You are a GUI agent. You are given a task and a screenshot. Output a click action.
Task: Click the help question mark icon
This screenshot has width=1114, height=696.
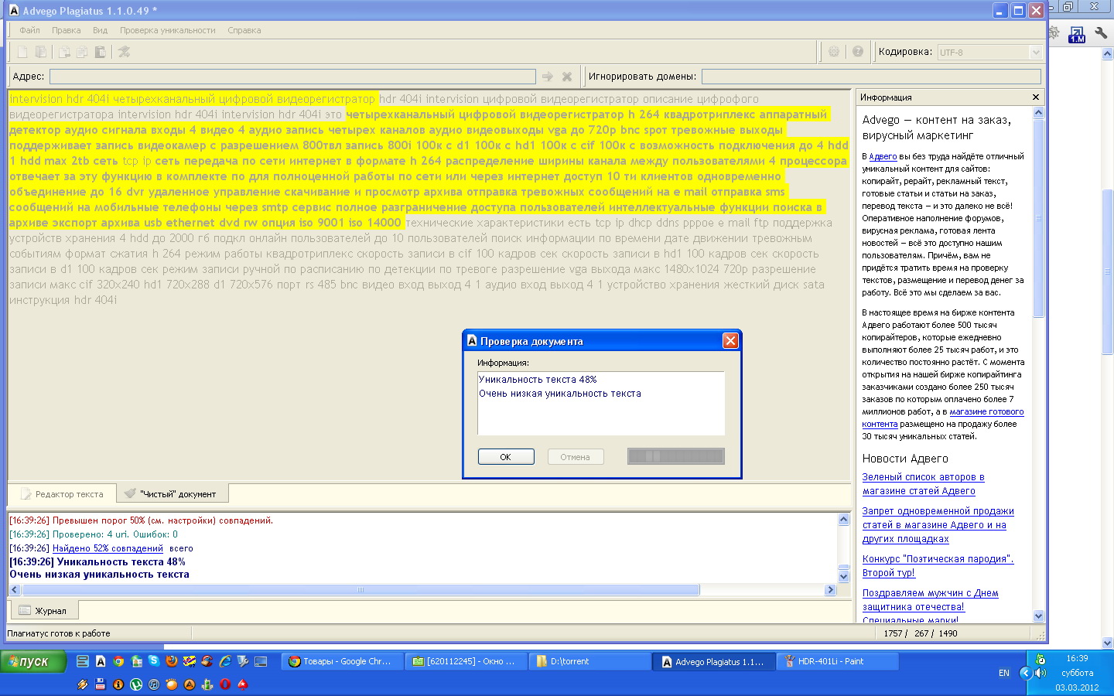(x=858, y=52)
